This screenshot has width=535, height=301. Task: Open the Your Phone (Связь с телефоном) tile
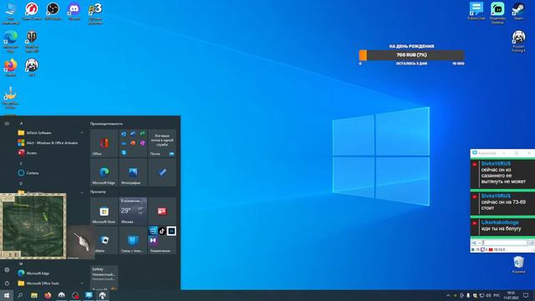pyautogui.click(x=133, y=240)
